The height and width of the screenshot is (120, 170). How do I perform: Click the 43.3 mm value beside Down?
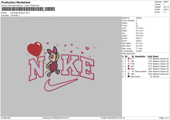pyautogui.click(x=139, y=36)
